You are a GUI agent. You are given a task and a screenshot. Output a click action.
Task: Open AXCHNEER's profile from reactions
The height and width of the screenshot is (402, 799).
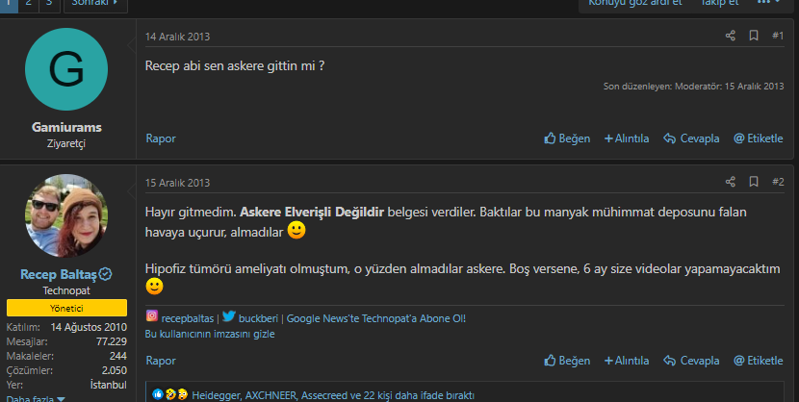pos(271,395)
